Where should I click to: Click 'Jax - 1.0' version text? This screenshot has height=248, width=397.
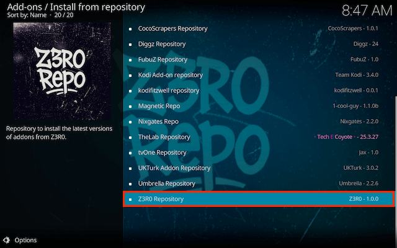(x=368, y=153)
